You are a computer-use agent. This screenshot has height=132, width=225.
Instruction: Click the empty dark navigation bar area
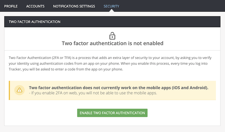[x=172, y=6]
